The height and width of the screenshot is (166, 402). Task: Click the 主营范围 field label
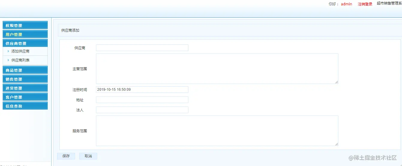(x=80, y=69)
